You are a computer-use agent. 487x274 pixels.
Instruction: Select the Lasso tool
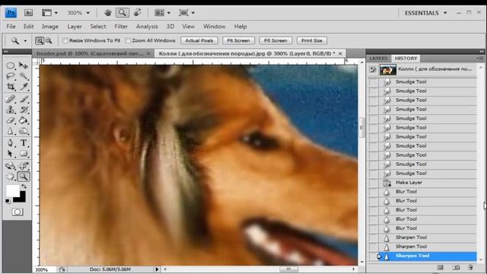(11, 76)
